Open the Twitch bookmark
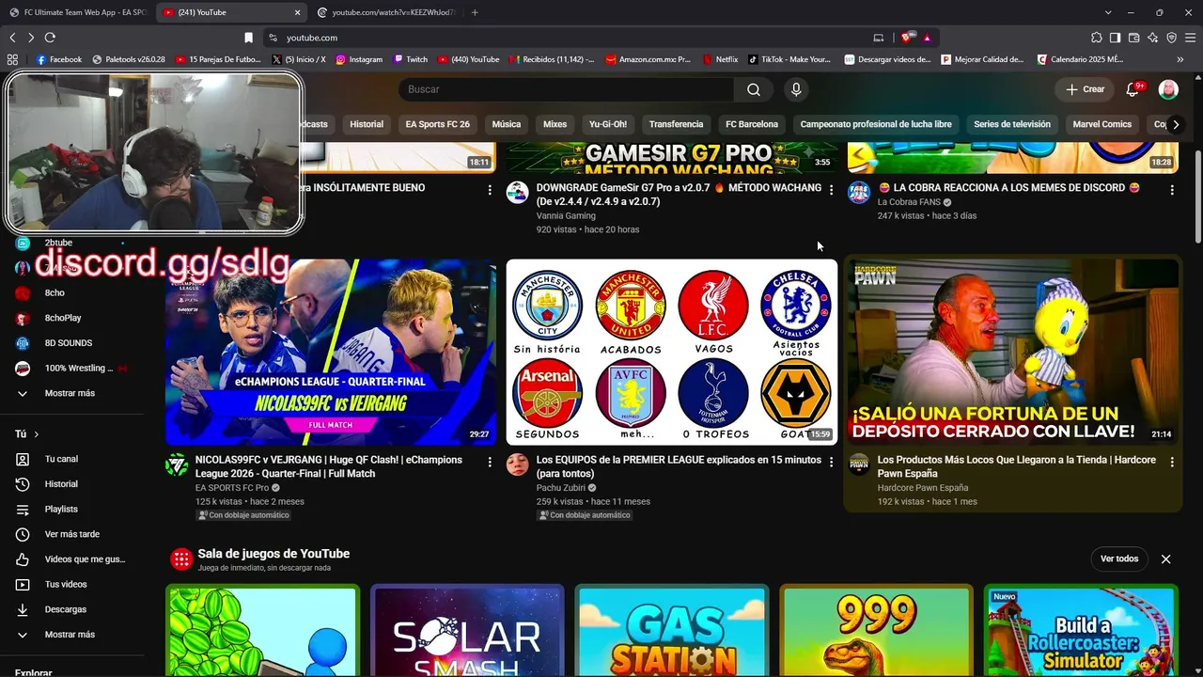This screenshot has height=677, width=1203. coord(411,59)
